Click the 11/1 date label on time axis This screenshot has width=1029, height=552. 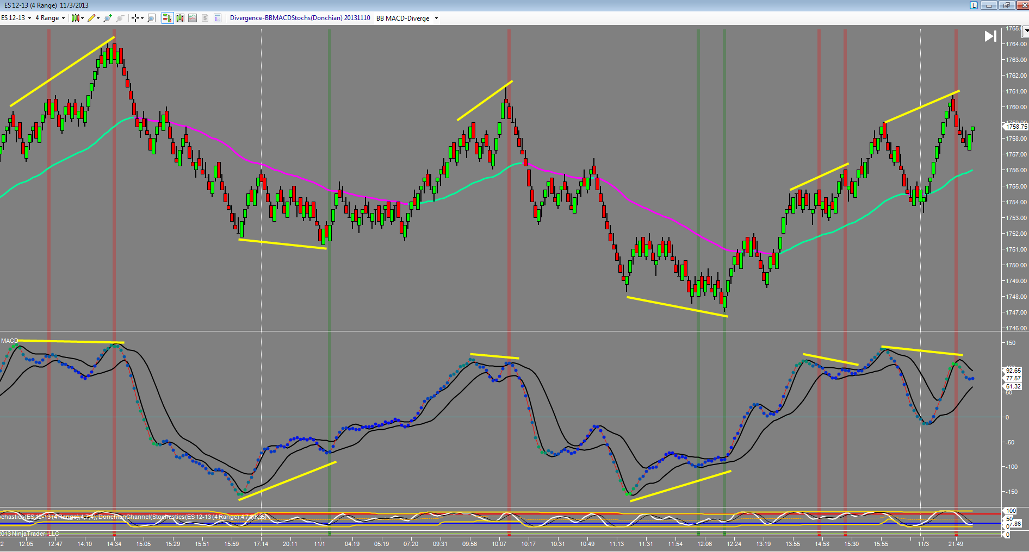(x=319, y=544)
